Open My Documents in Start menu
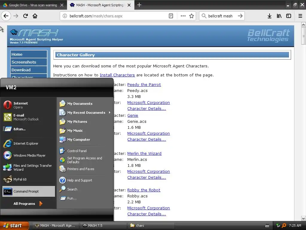306x230 pixels. 85,104
